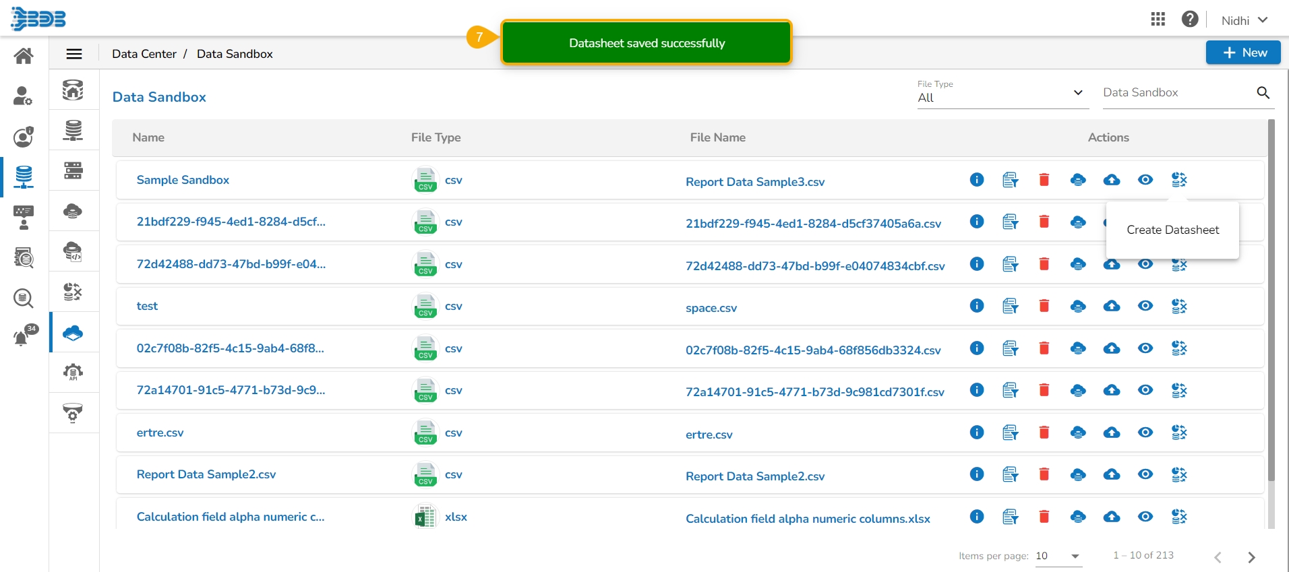Open the Nidhi user menu
Image resolution: width=1289 pixels, height=572 pixels.
click(1245, 20)
